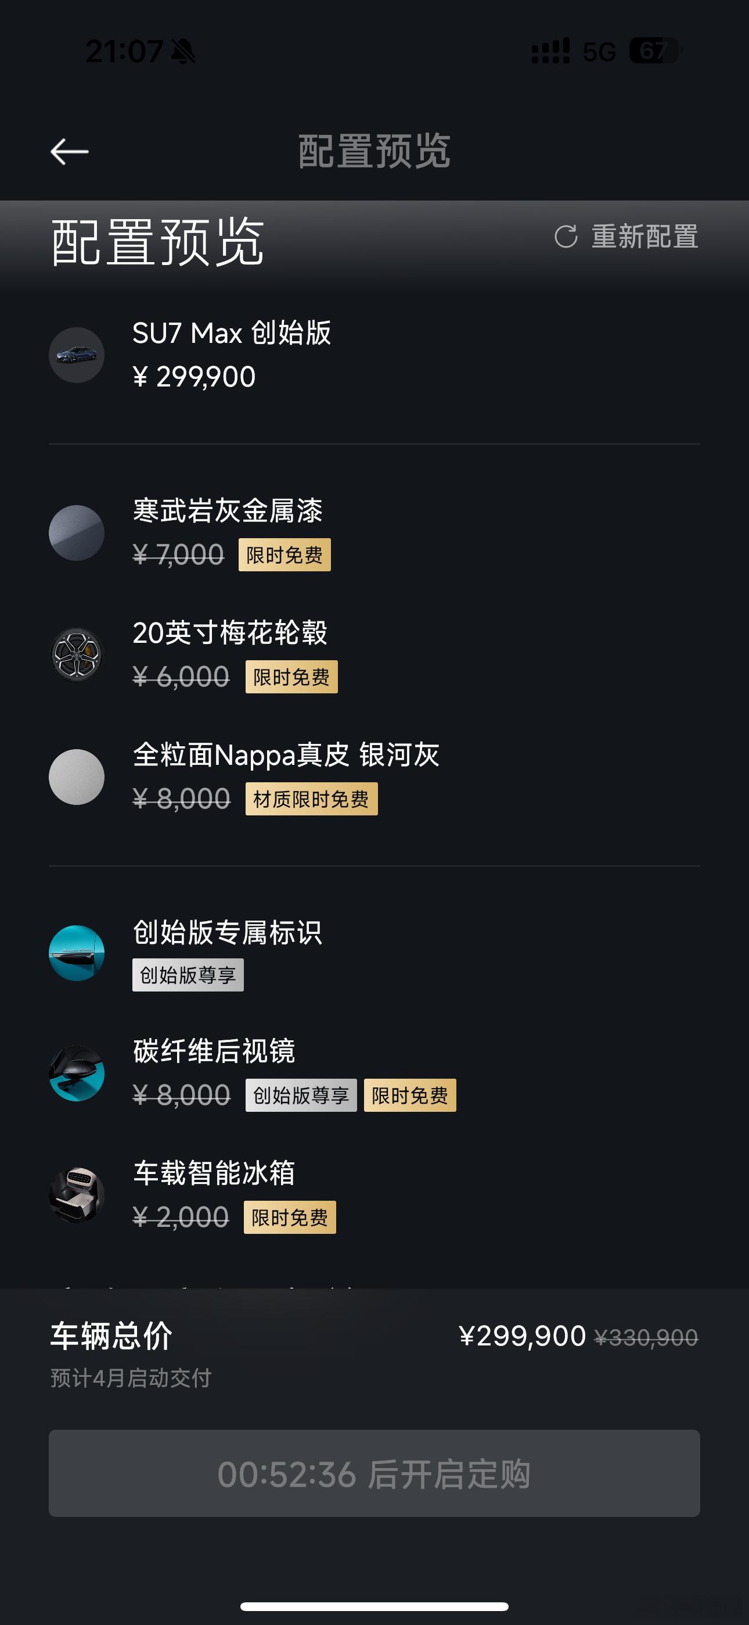Tap the 创始版专属标识 badge icon
The image size is (749, 1625).
(x=76, y=953)
